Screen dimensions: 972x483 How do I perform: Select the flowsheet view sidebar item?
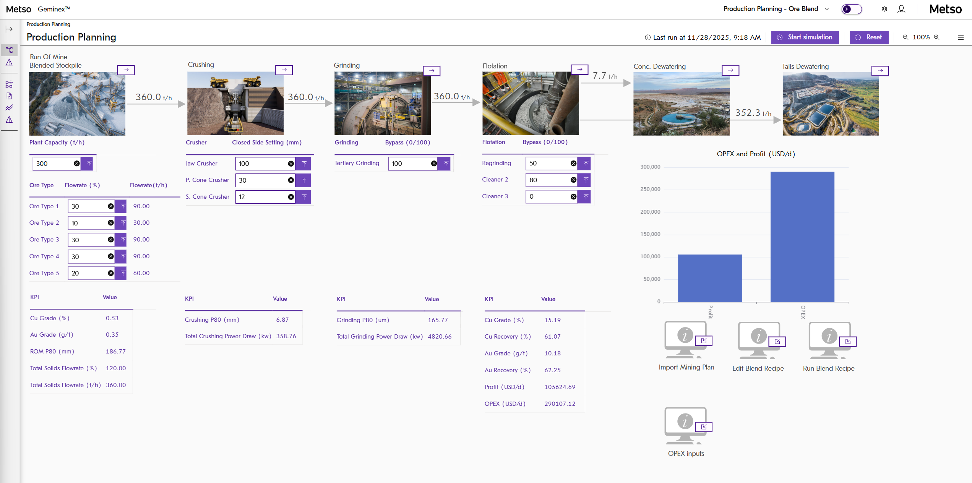9,50
